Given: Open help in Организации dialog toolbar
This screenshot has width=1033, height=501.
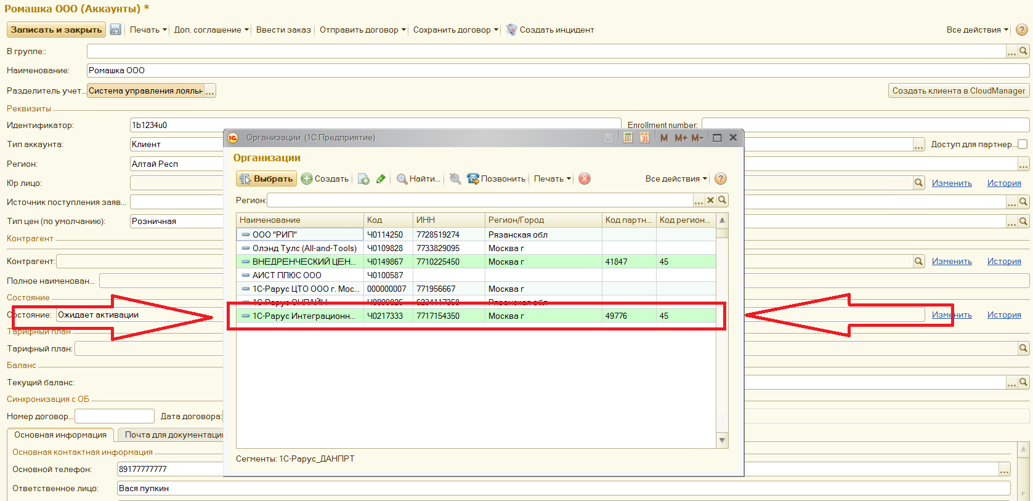Looking at the screenshot, I should tap(721, 178).
